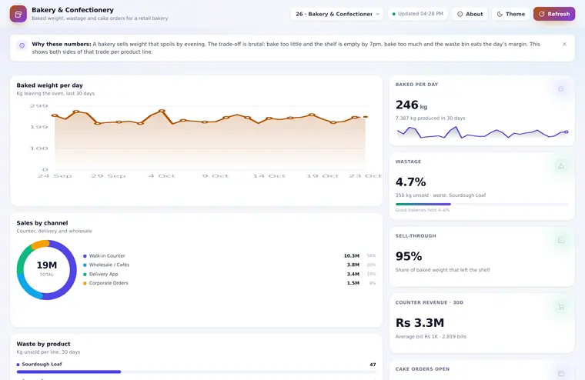The image size is (585, 380).
Task: Click the 'Wholesale / Cafés' label
Action: pos(109,265)
